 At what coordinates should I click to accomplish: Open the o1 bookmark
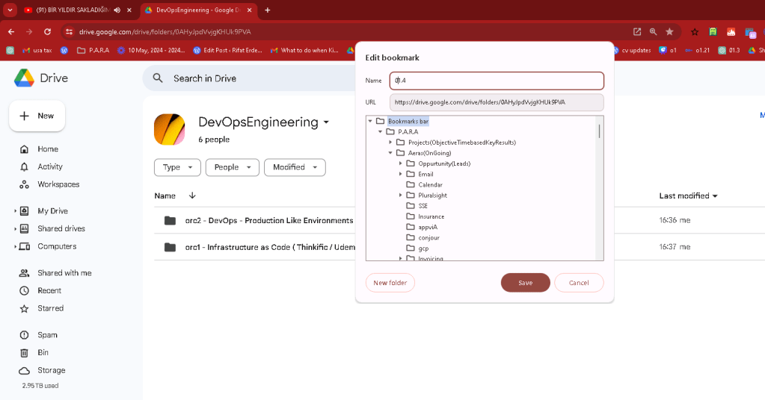(x=668, y=50)
